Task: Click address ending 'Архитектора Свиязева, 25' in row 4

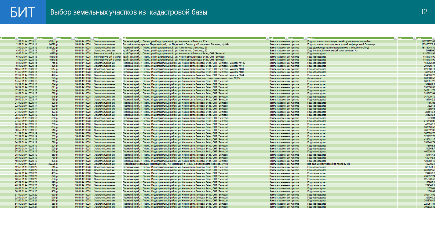Action: 165,51
